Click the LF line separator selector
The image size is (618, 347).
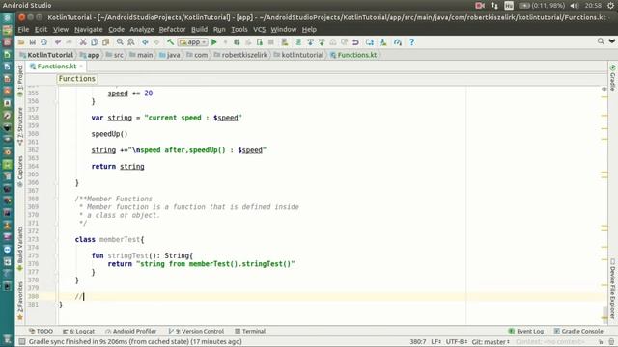tap(435, 341)
